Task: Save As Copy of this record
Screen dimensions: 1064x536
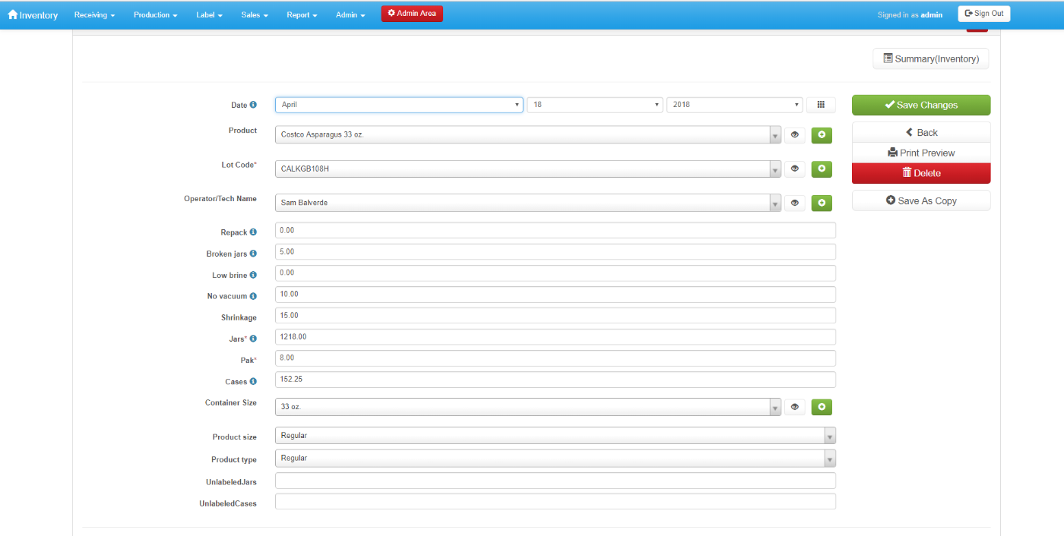Action: 921,200
